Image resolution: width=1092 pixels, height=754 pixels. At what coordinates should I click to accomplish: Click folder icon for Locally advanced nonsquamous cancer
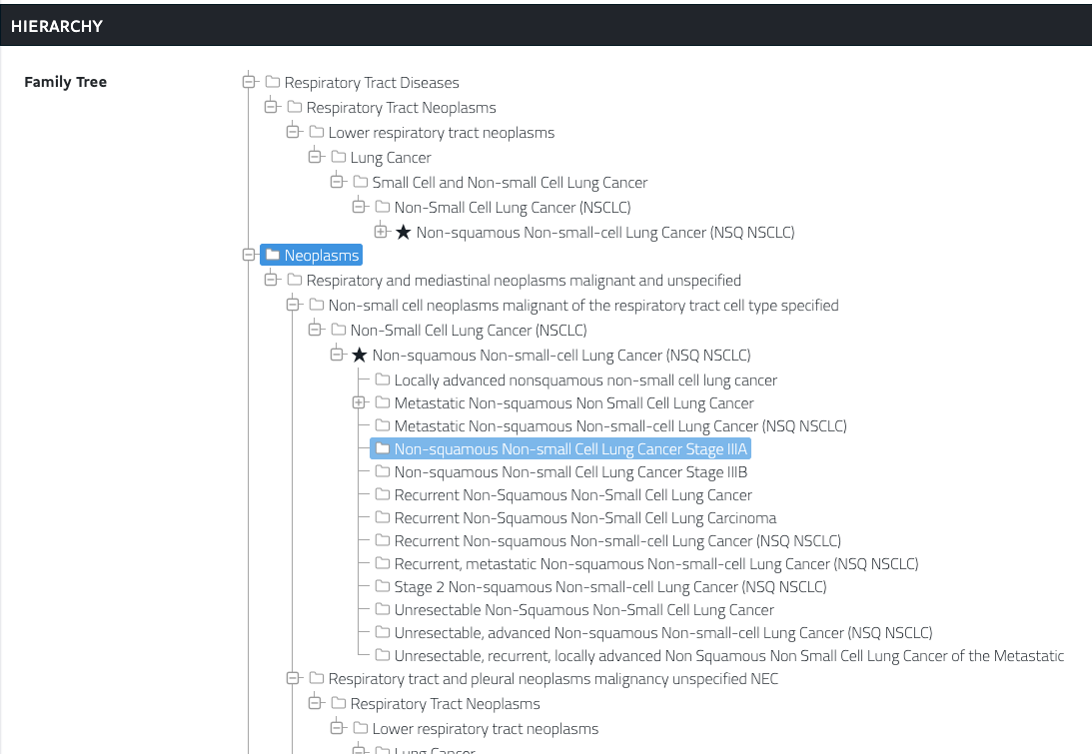(x=382, y=380)
